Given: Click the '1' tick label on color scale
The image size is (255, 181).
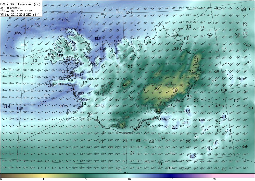Looking at the screenshot, I should pyautogui.click(x=43, y=179).
